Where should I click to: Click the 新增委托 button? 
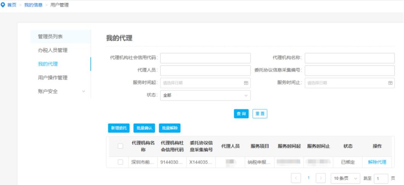click(118, 128)
